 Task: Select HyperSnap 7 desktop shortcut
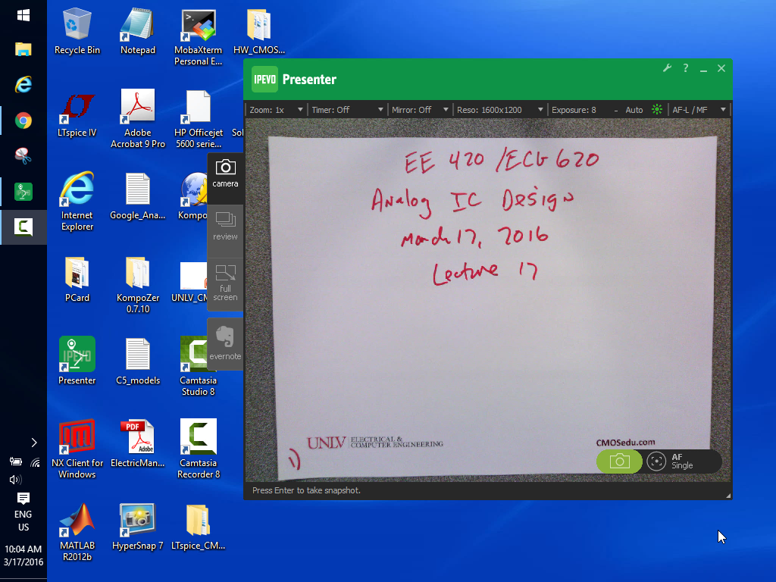[x=138, y=527]
